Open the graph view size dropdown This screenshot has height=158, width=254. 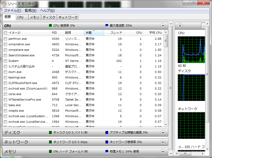pyautogui.click(x=203, y=26)
